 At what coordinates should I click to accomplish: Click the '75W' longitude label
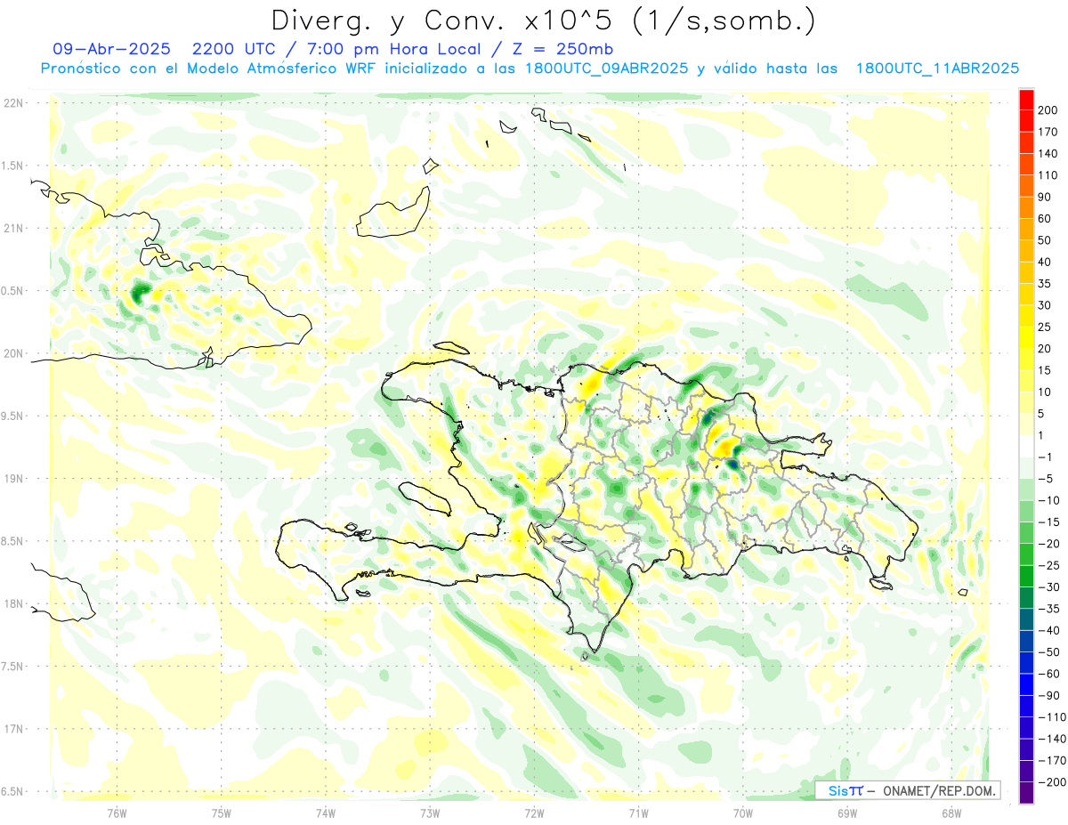click(222, 813)
